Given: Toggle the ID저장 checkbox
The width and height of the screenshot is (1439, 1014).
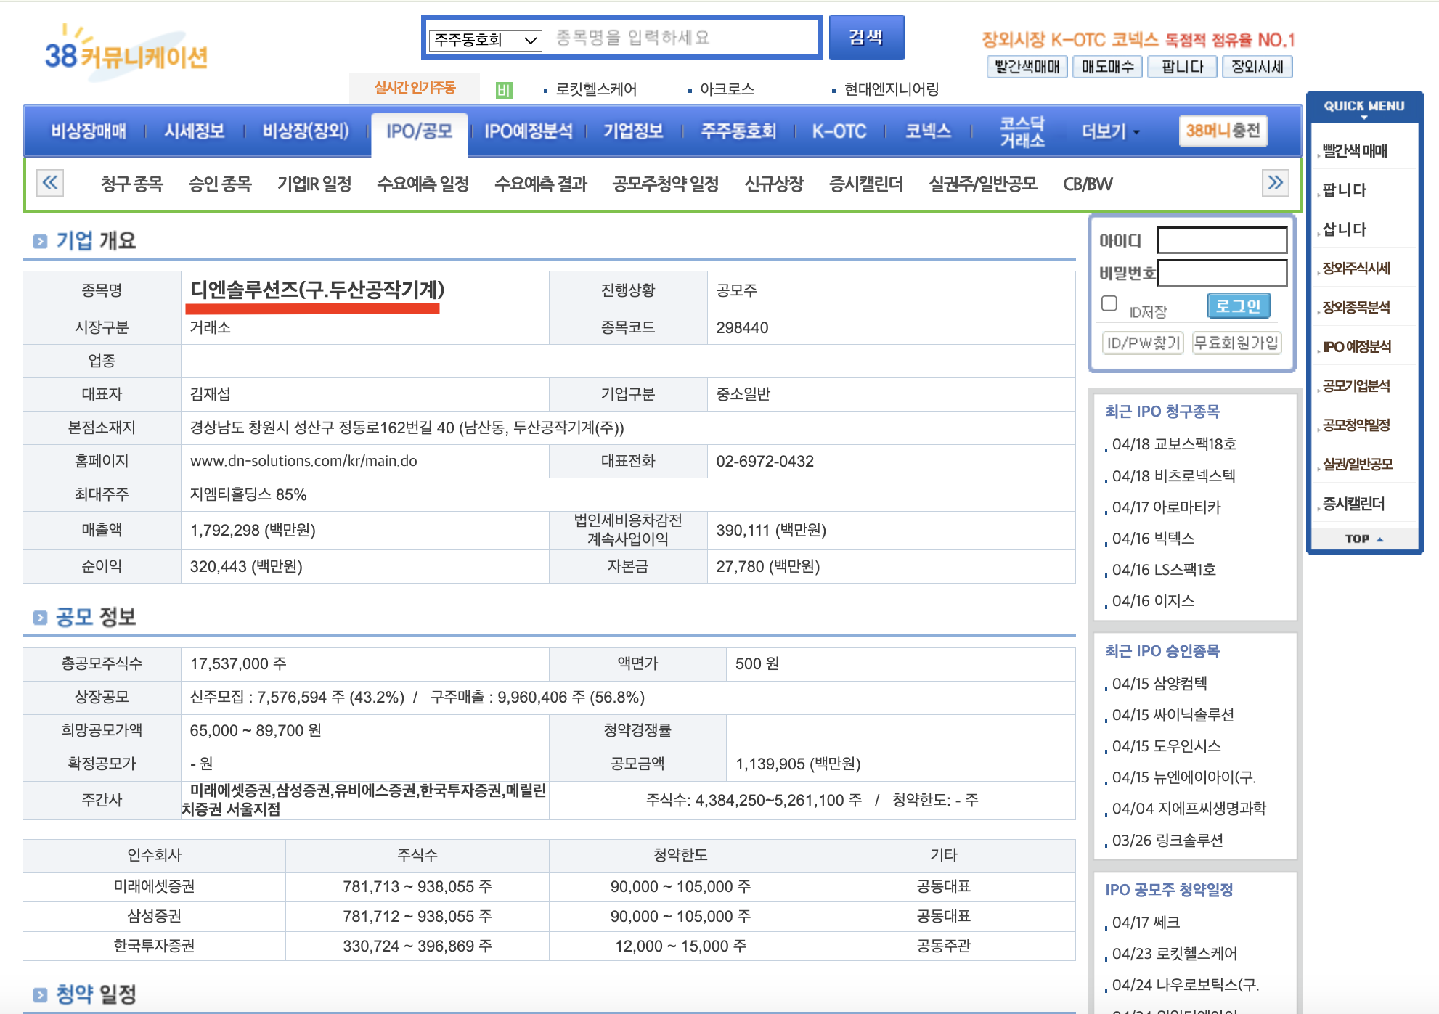Looking at the screenshot, I should (1109, 303).
